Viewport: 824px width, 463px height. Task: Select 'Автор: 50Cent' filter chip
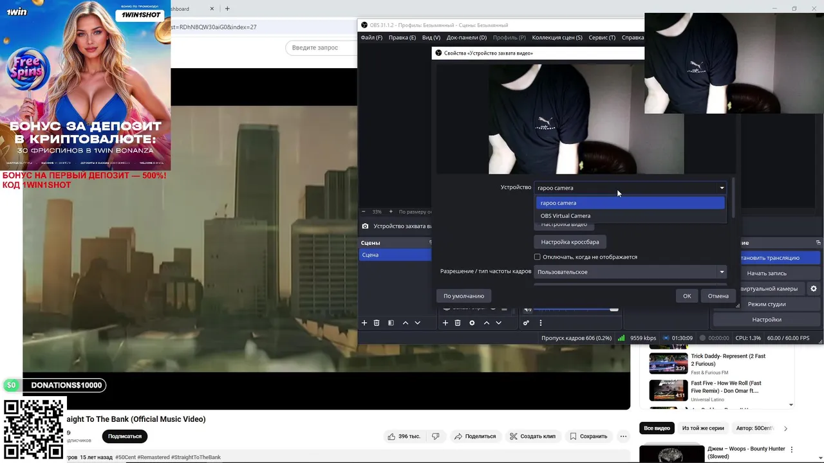pos(754,428)
